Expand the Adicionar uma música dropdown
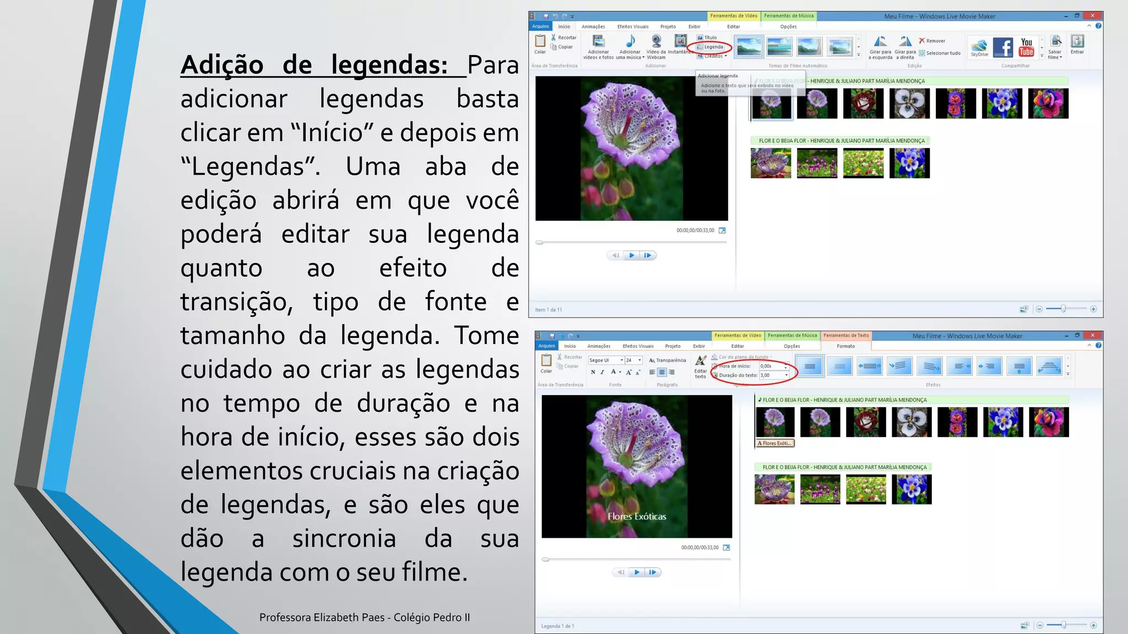The width and height of the screenshot is (1128, 634). pos(643,57)
